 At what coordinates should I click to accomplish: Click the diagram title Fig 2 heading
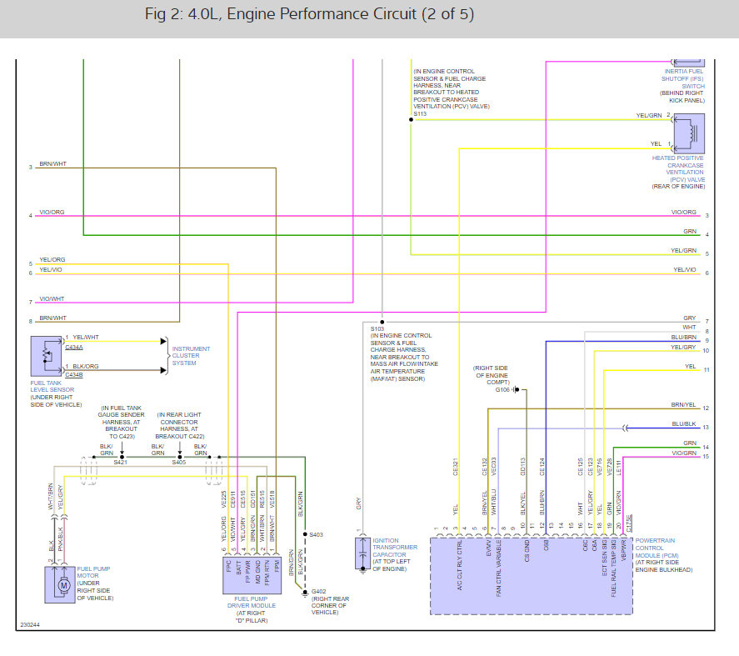point(309,14)
